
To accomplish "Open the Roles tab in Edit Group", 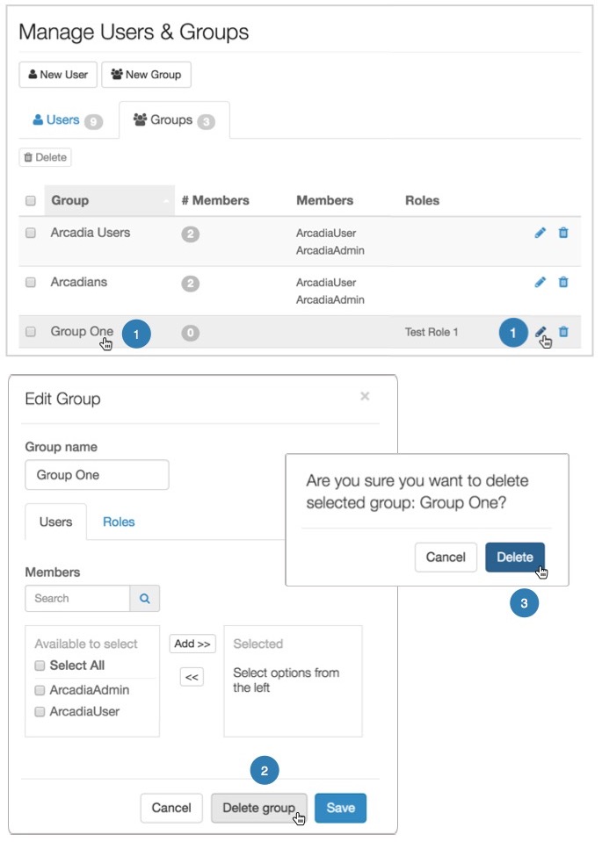I will point(119,522).
